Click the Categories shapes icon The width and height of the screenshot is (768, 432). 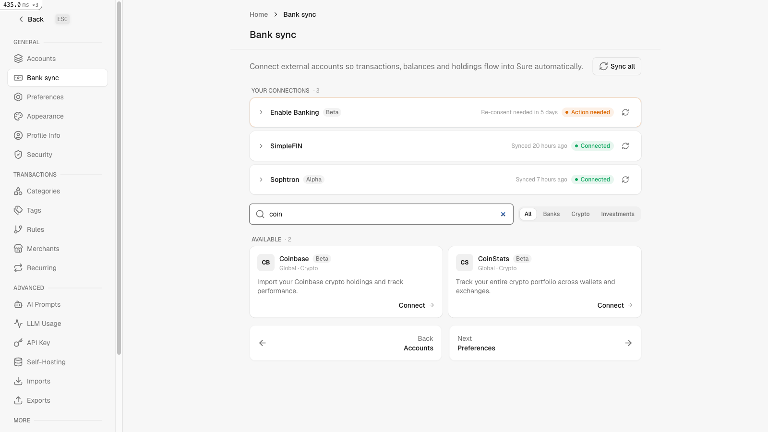click(18, 191)
